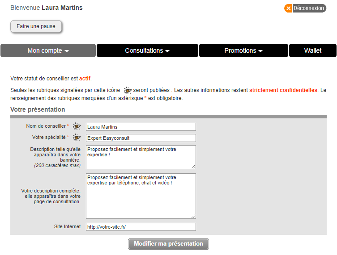
Task: Click the eye icon beside Nom de conseiller
Action: pos(77,126)
